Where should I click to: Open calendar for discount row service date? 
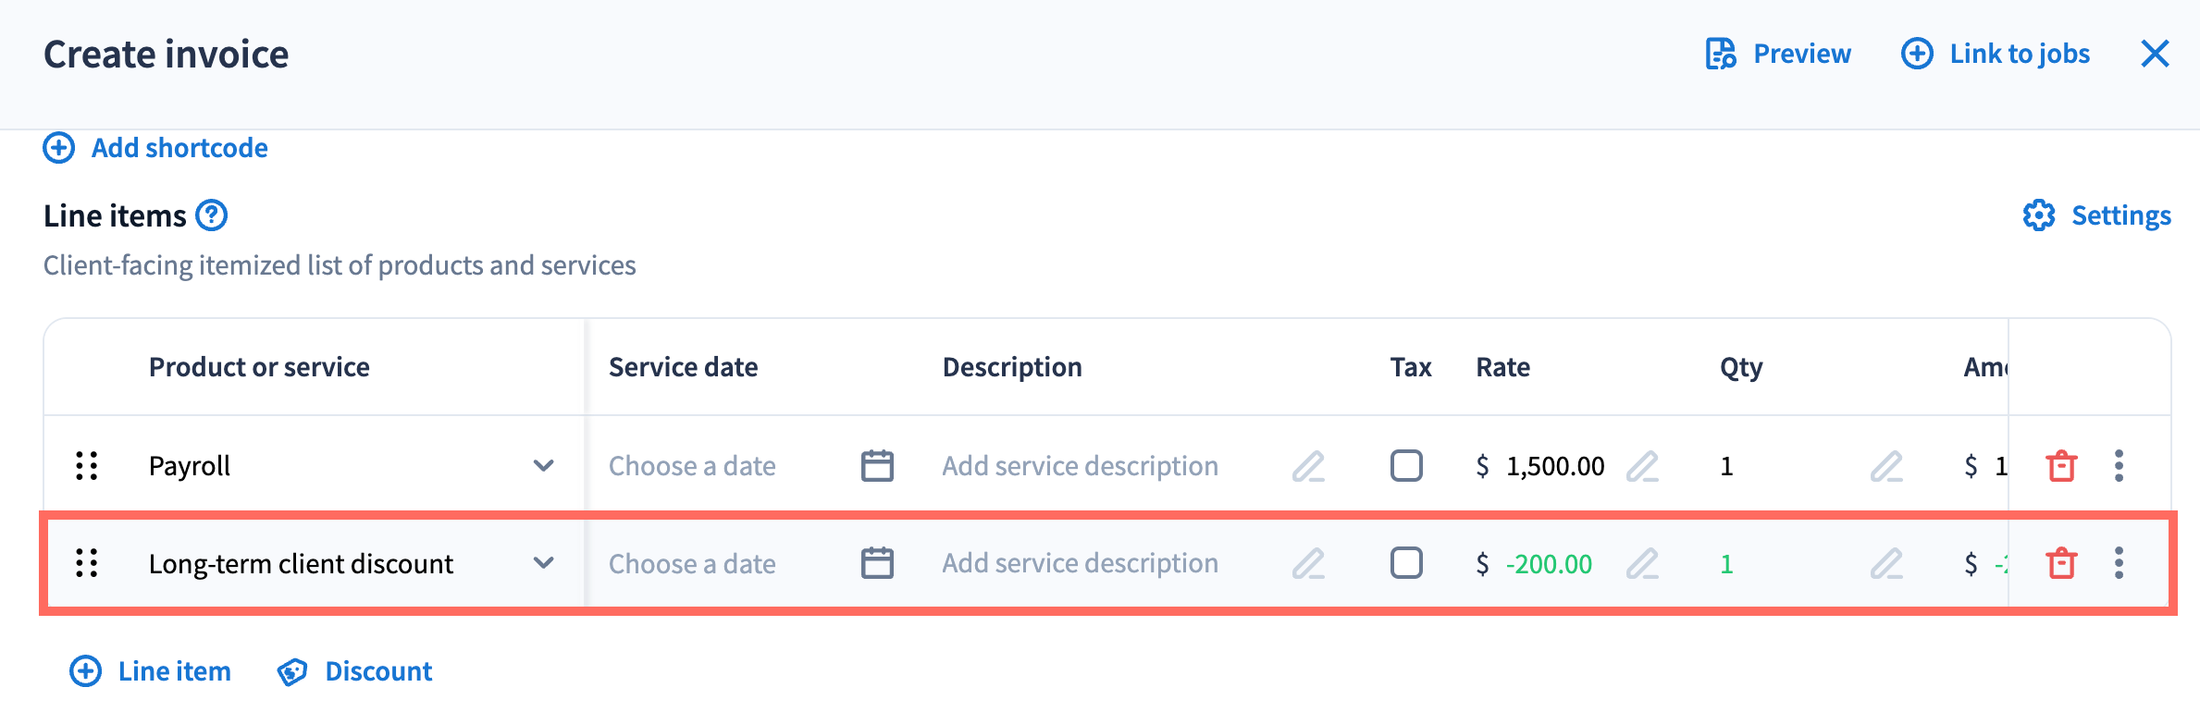tap(877, 563)
